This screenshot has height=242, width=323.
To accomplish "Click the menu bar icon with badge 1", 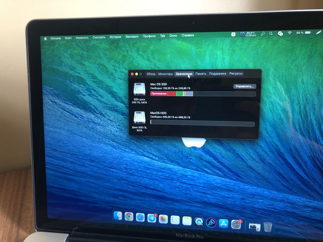I will (280, 33).
